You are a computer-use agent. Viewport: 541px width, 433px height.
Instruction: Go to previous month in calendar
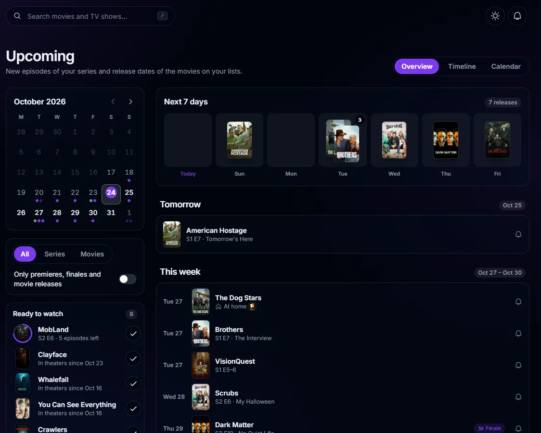tap(113, 102)
